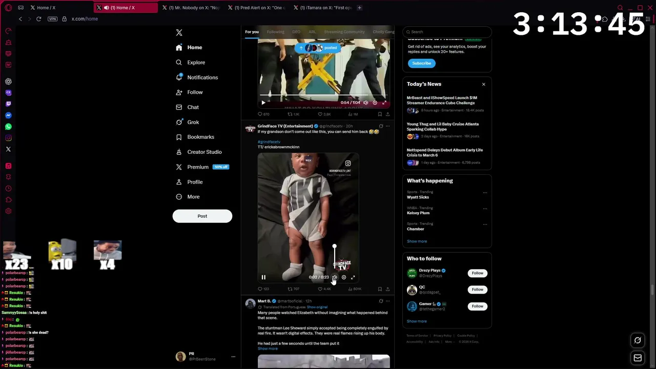Click the Grok icon on Mart B. post

[381, 301]
